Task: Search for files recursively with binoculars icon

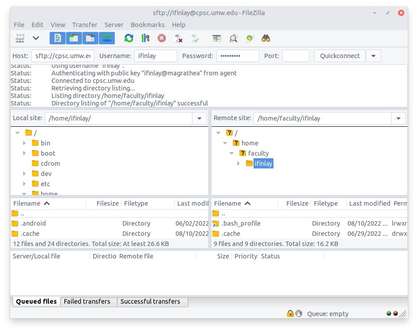Action: [x=266, y=38]
